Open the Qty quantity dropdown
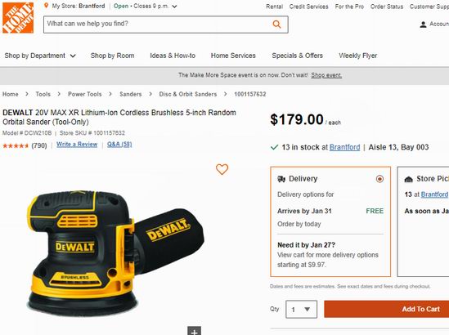This screenshot has height=335, width=449. tap(301, 309)
